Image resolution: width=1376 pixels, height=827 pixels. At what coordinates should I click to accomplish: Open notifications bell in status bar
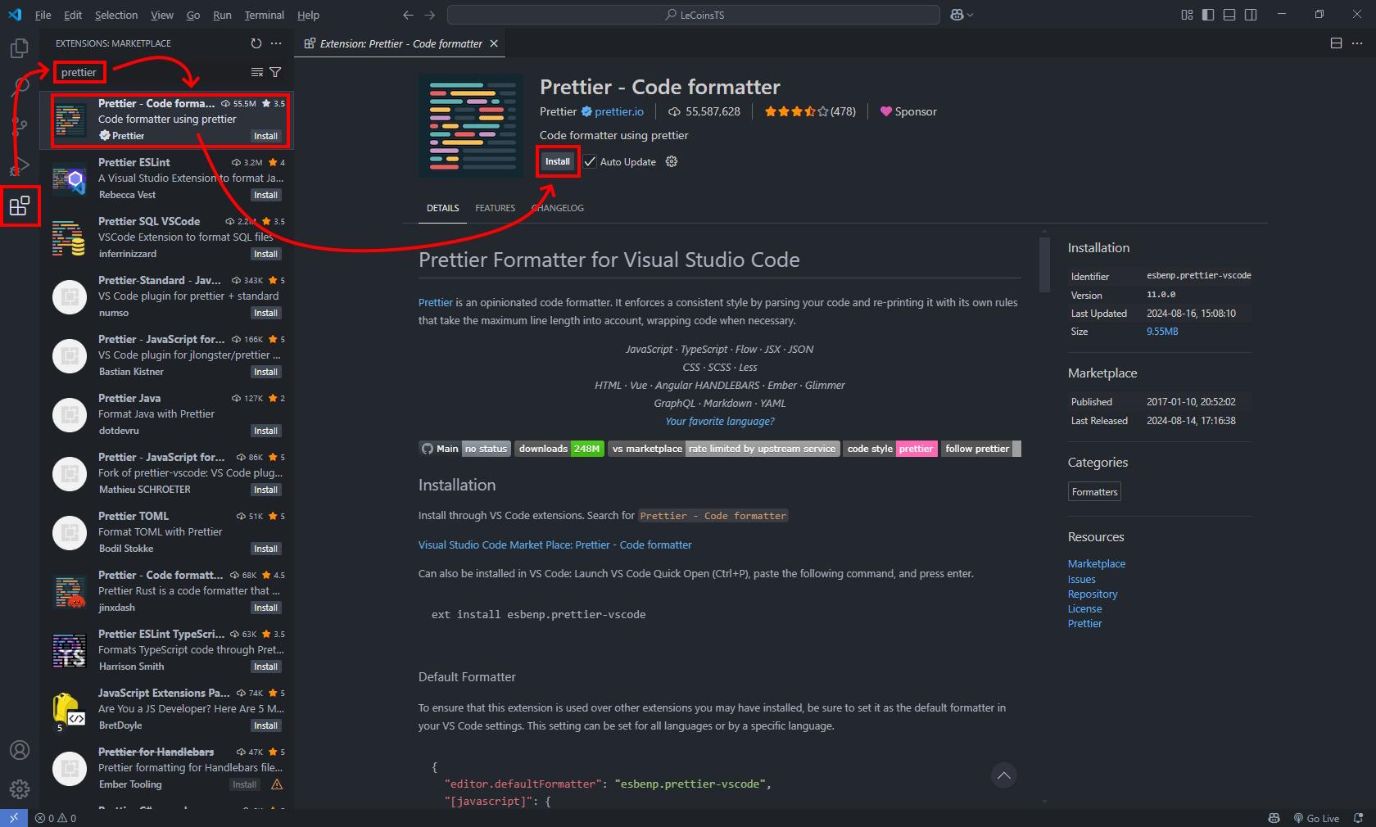click(1359, 818)
